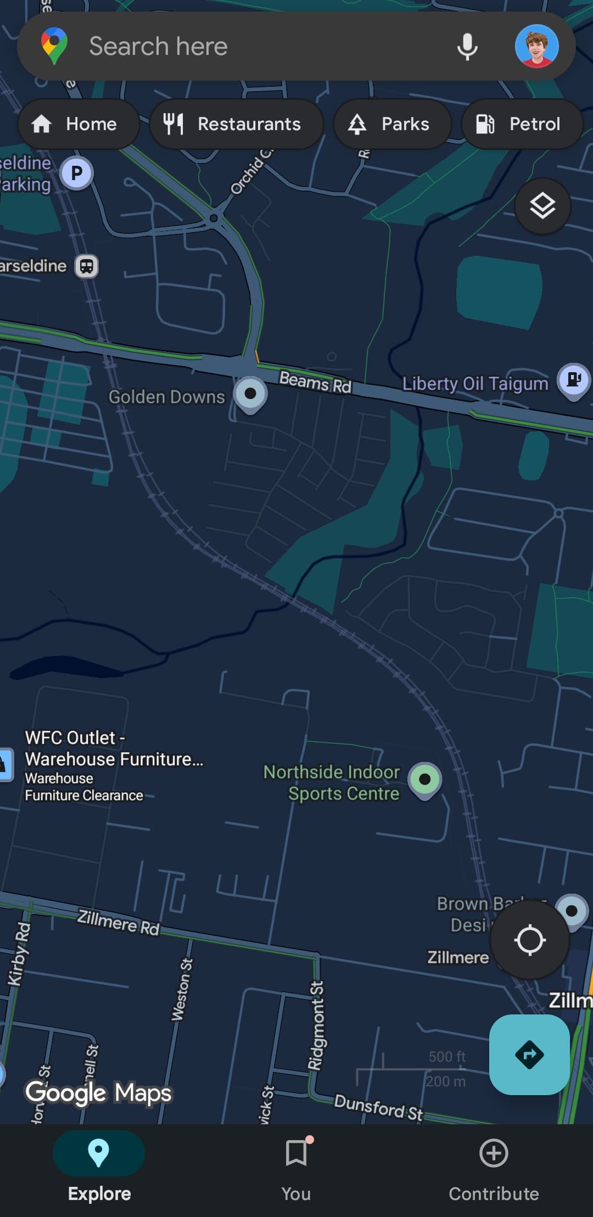
Task: Open the Contribute tab
Action: (x=494, y=1169)
